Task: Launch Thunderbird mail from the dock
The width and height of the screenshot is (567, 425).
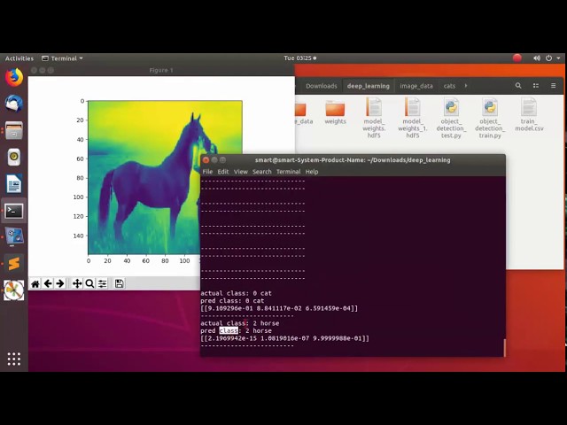Action: (14, 104)
